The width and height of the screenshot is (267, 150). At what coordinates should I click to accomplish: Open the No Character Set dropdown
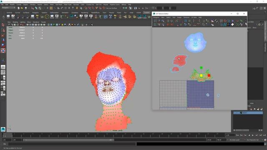[x=253, y=140]
